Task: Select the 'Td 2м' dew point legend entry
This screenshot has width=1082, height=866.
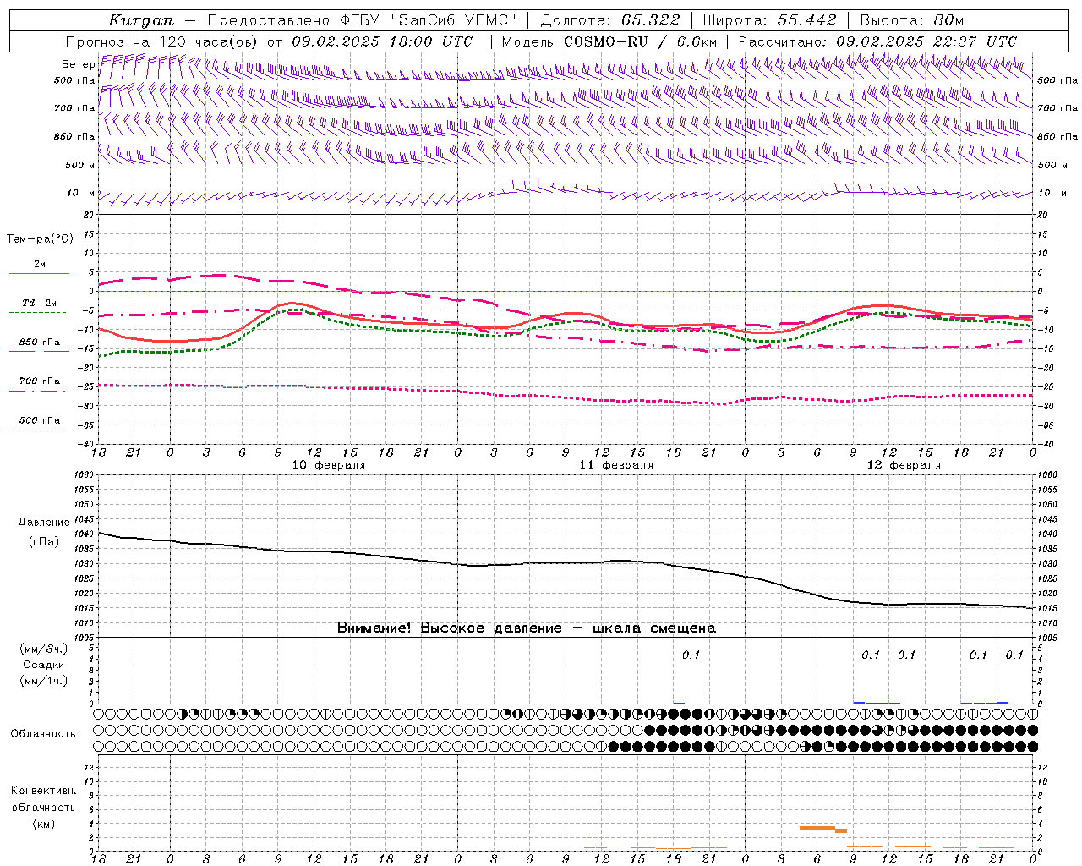Action: click(x=39, y=302)
